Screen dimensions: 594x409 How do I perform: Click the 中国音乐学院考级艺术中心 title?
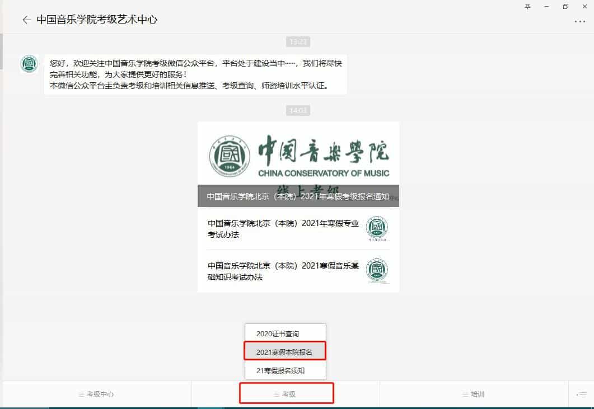tap(97, 20)
